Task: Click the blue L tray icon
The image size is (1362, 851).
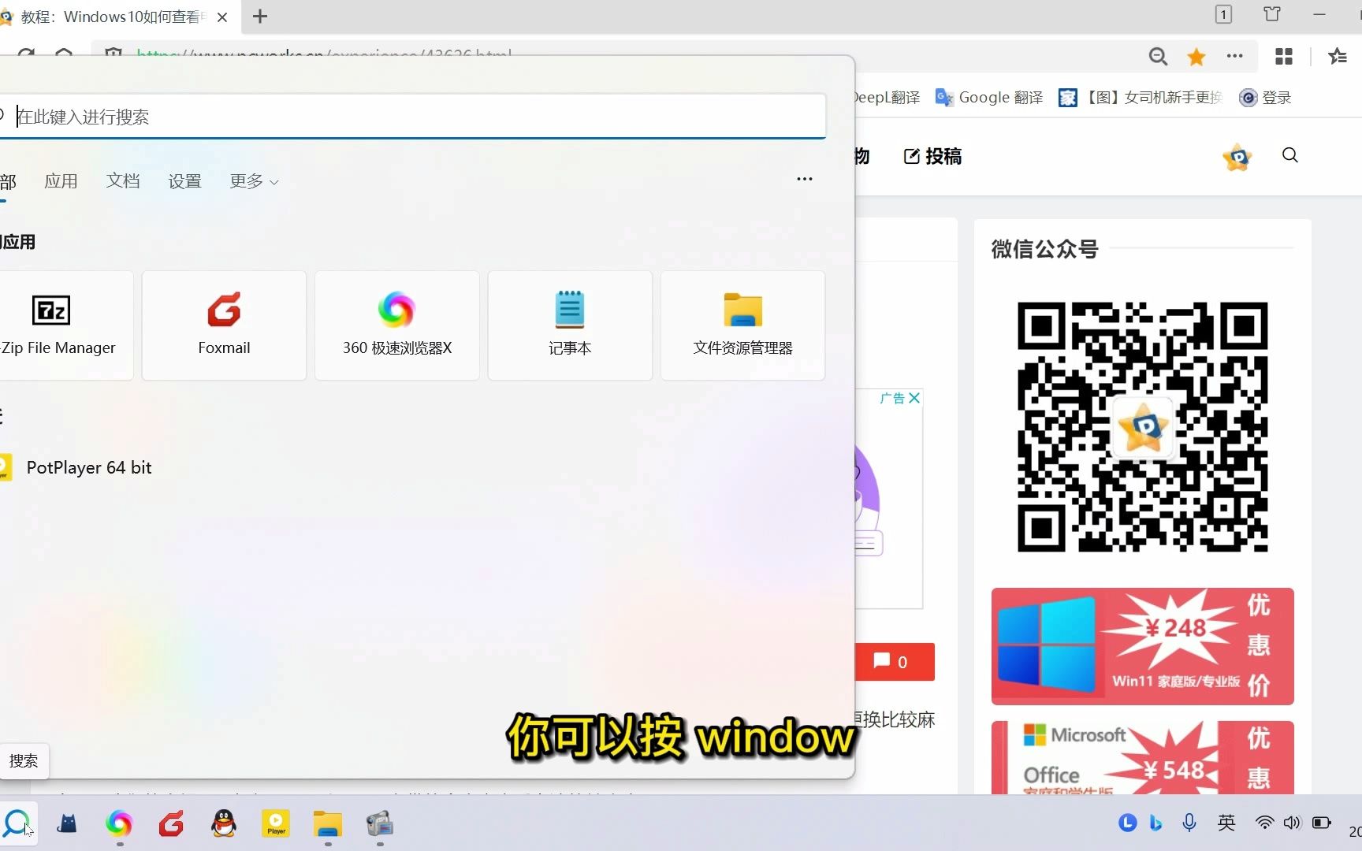Action: pyautogui.click(x=1127, y=823)
